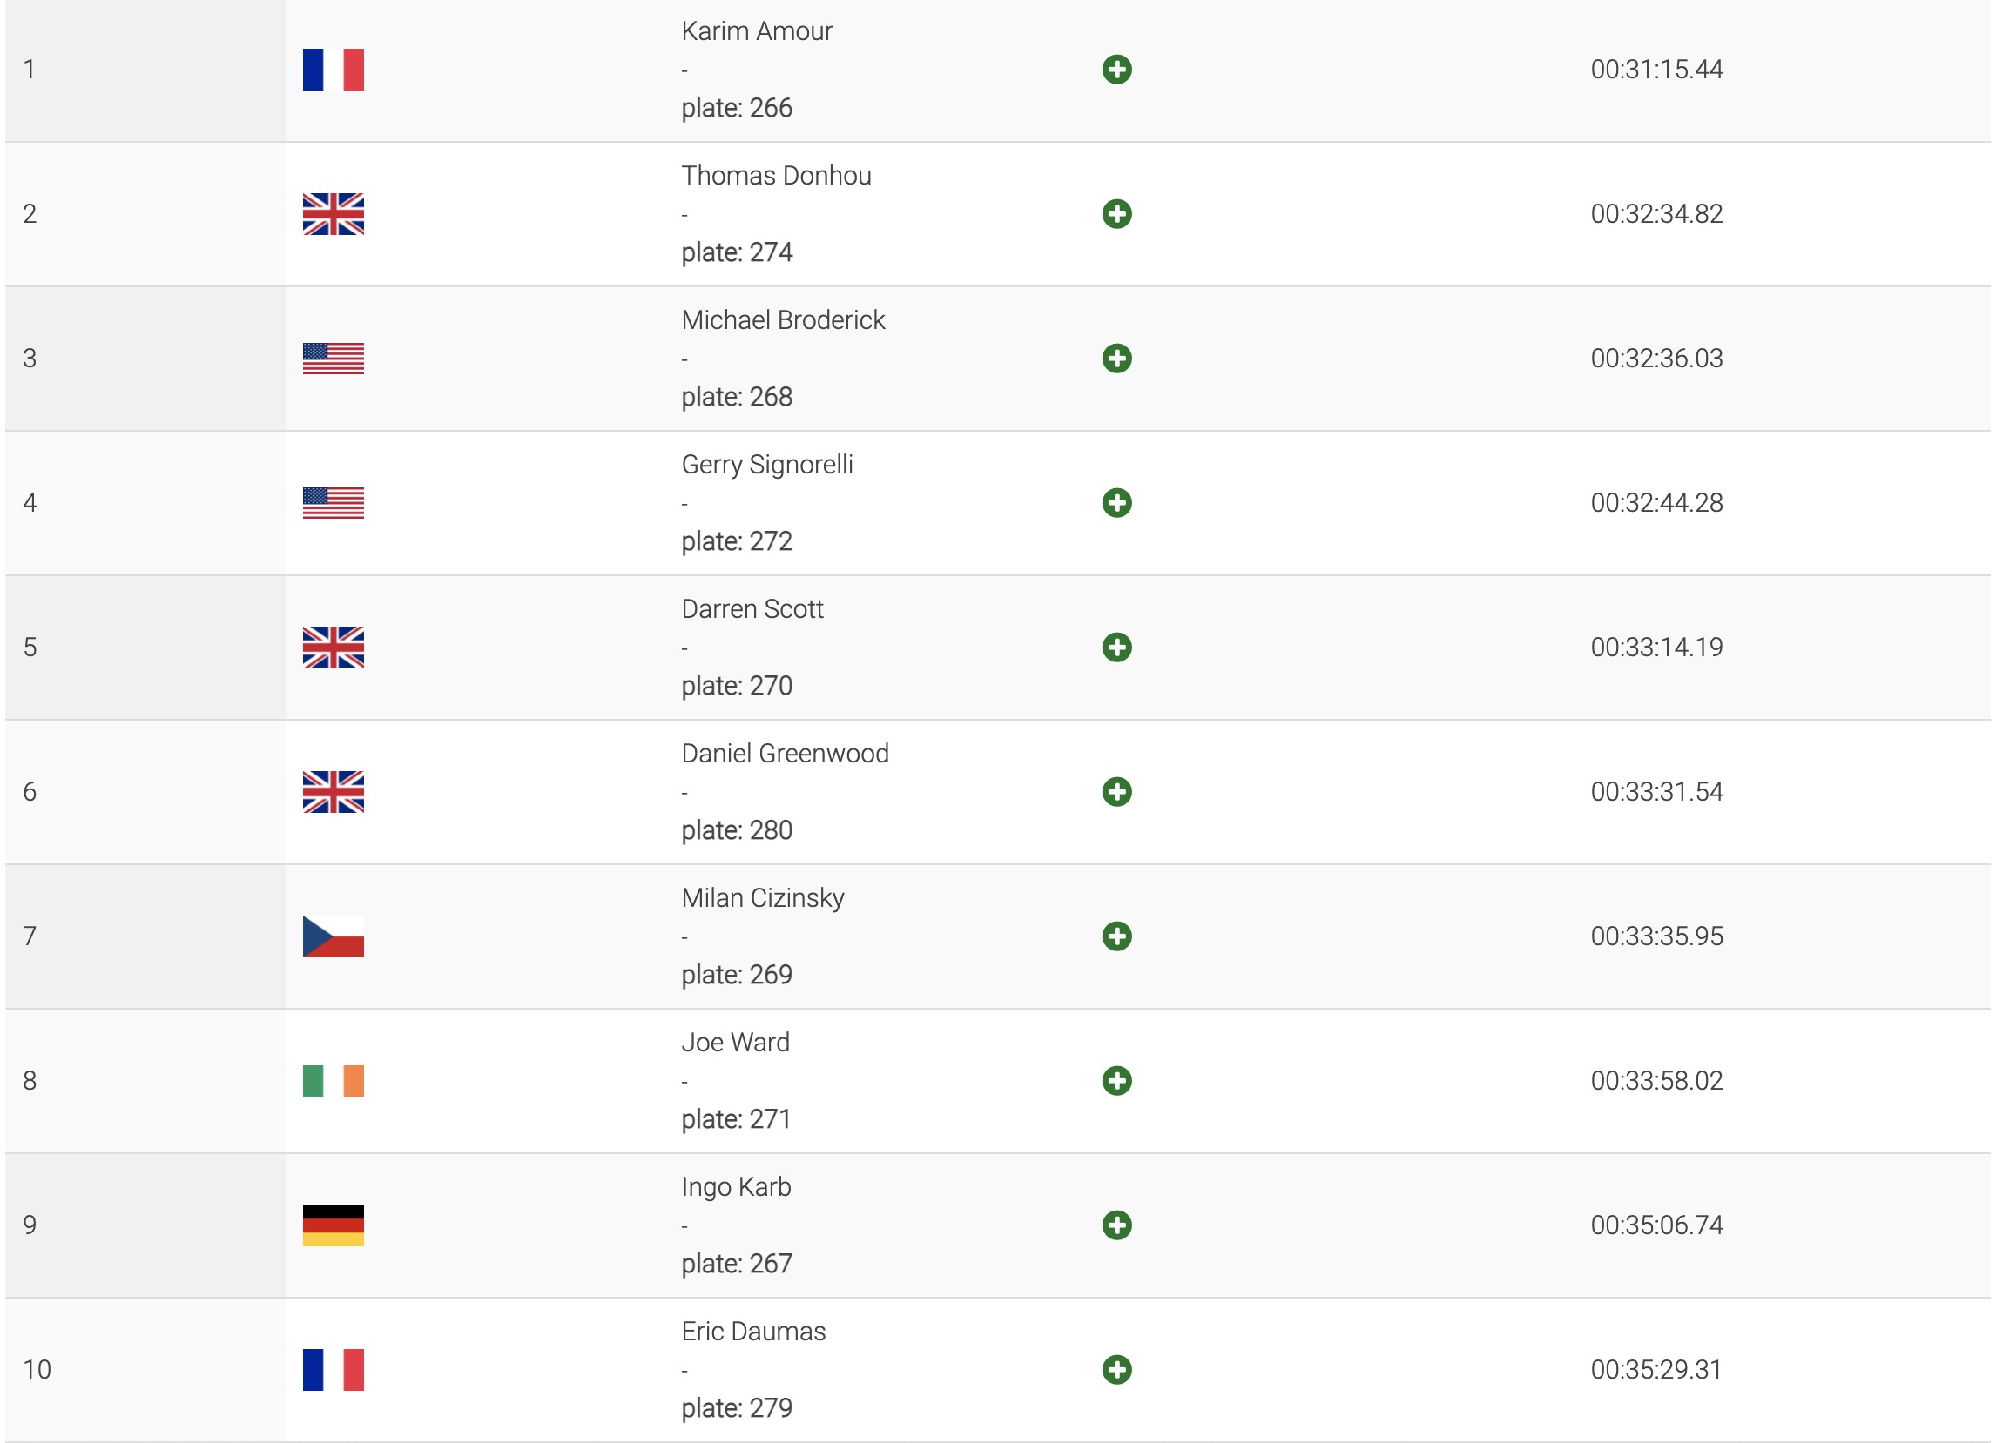This screenshot has height=1443, width=1996.
Task: Expand Darren Scott's result row
Action: pos(1116,648)
